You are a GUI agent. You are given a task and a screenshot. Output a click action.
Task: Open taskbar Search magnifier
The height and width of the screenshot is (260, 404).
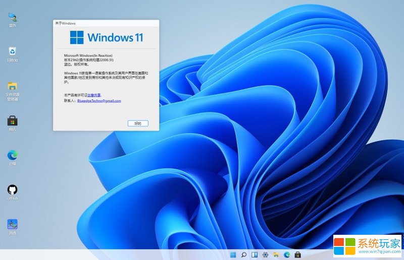[244, 254]
